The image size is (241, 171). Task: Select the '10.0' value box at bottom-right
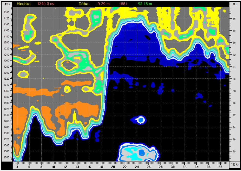[x=234, y=165]
